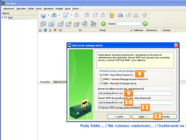Image resolution: width=186 pixels, height=140 pixels.
Task: Open dropdown arrow next to new message icon
Action: pyautogui.click(x=71, y=15)
